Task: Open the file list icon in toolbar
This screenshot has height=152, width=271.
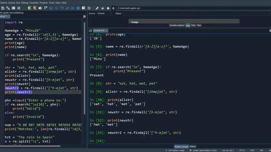Action: pos(13,8)
